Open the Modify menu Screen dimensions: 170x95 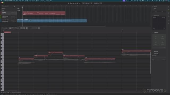27,1
